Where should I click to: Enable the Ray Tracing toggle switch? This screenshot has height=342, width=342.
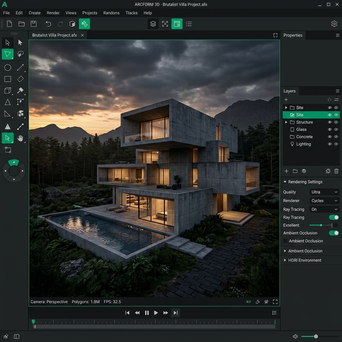pyautogui.click(x=333, y=217)
